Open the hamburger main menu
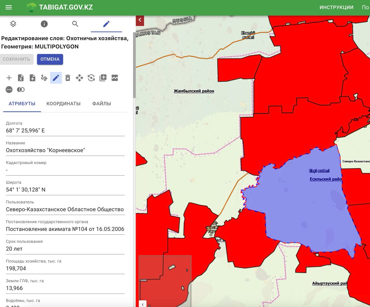370x307 pixels. pyautogui.click(x=9, y=8)
